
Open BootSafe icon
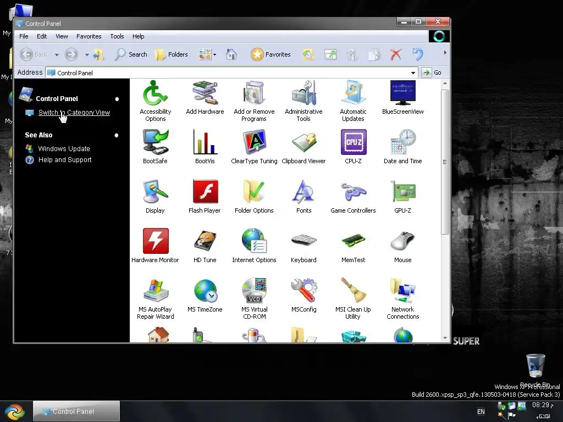155,147
